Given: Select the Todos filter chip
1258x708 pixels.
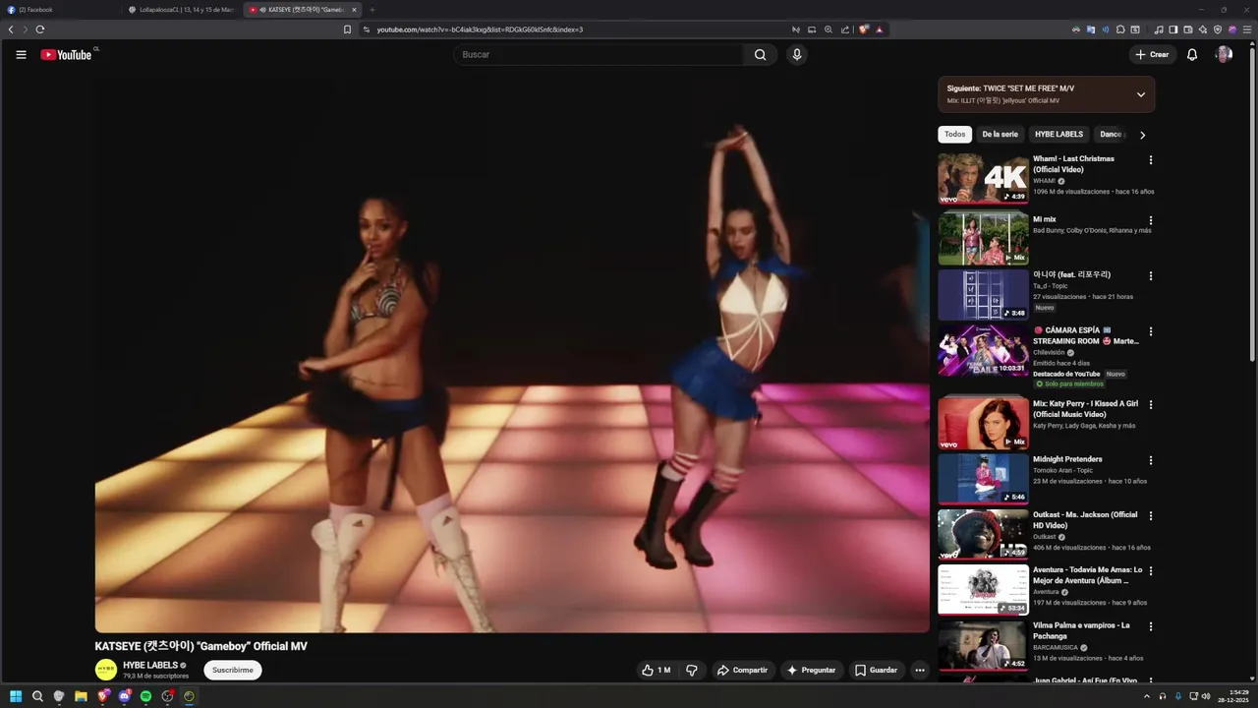Looking at the screenshot, I should point(954,135).
